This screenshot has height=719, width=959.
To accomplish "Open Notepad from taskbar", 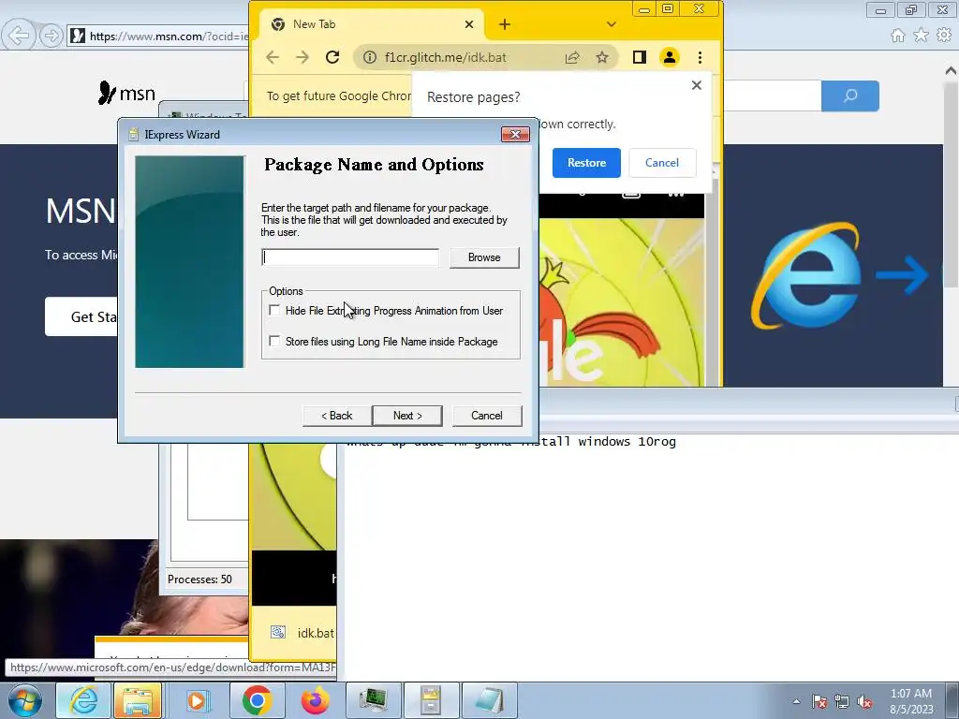I will [489, 700].
